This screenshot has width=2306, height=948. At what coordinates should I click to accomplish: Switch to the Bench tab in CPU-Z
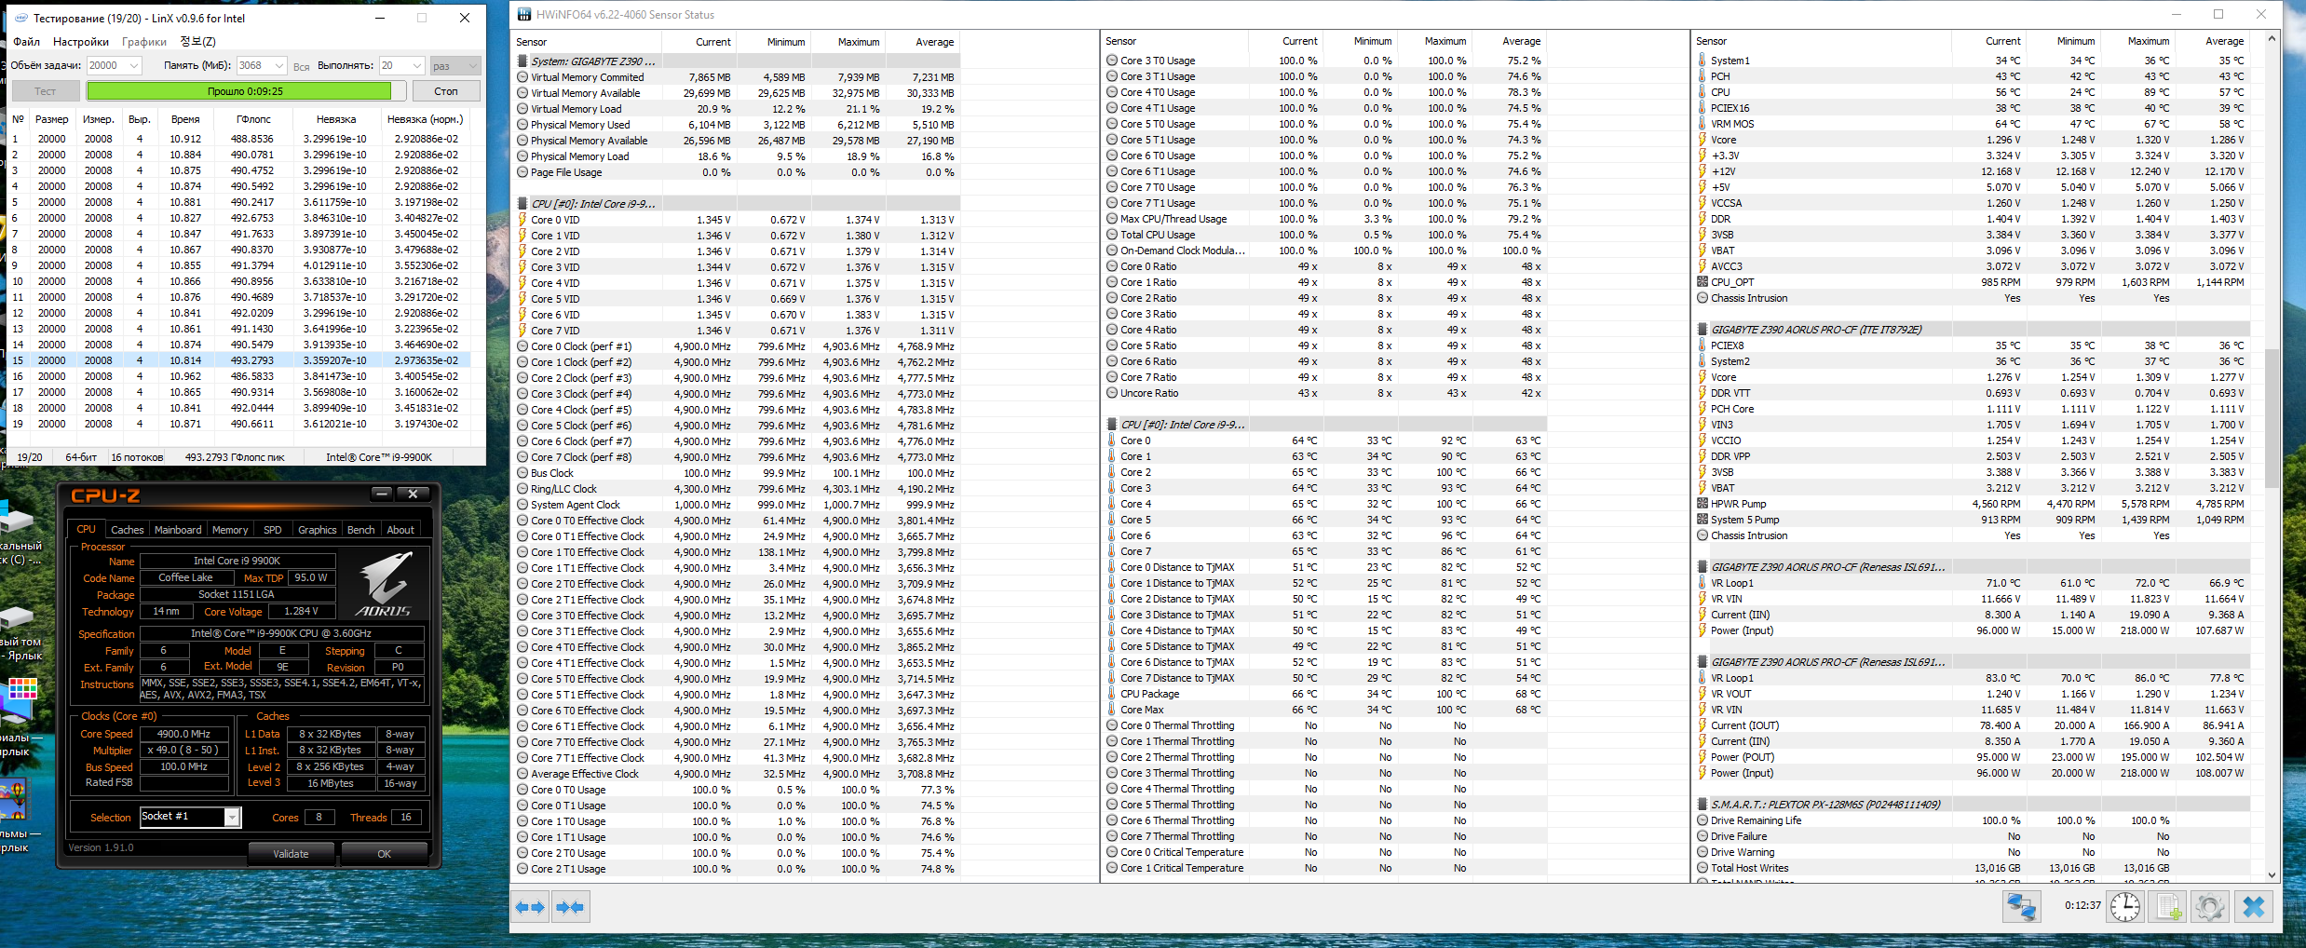click(361, 530)
